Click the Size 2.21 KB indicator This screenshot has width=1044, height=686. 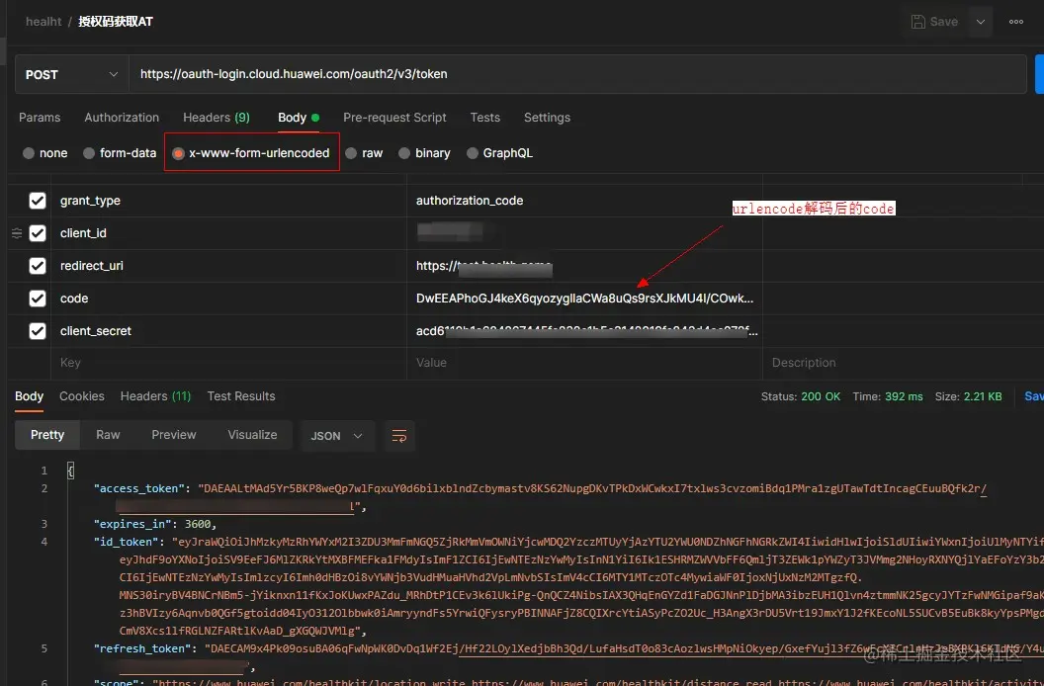(968, 396)
